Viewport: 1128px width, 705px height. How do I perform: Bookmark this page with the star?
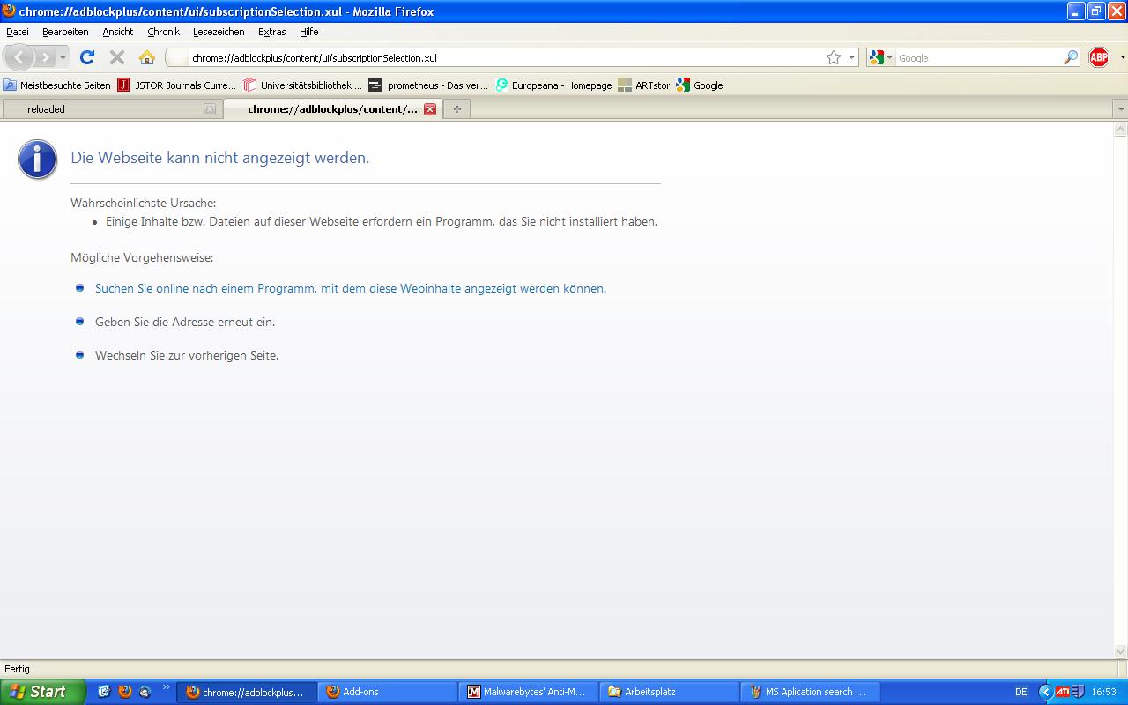point(834,57)
